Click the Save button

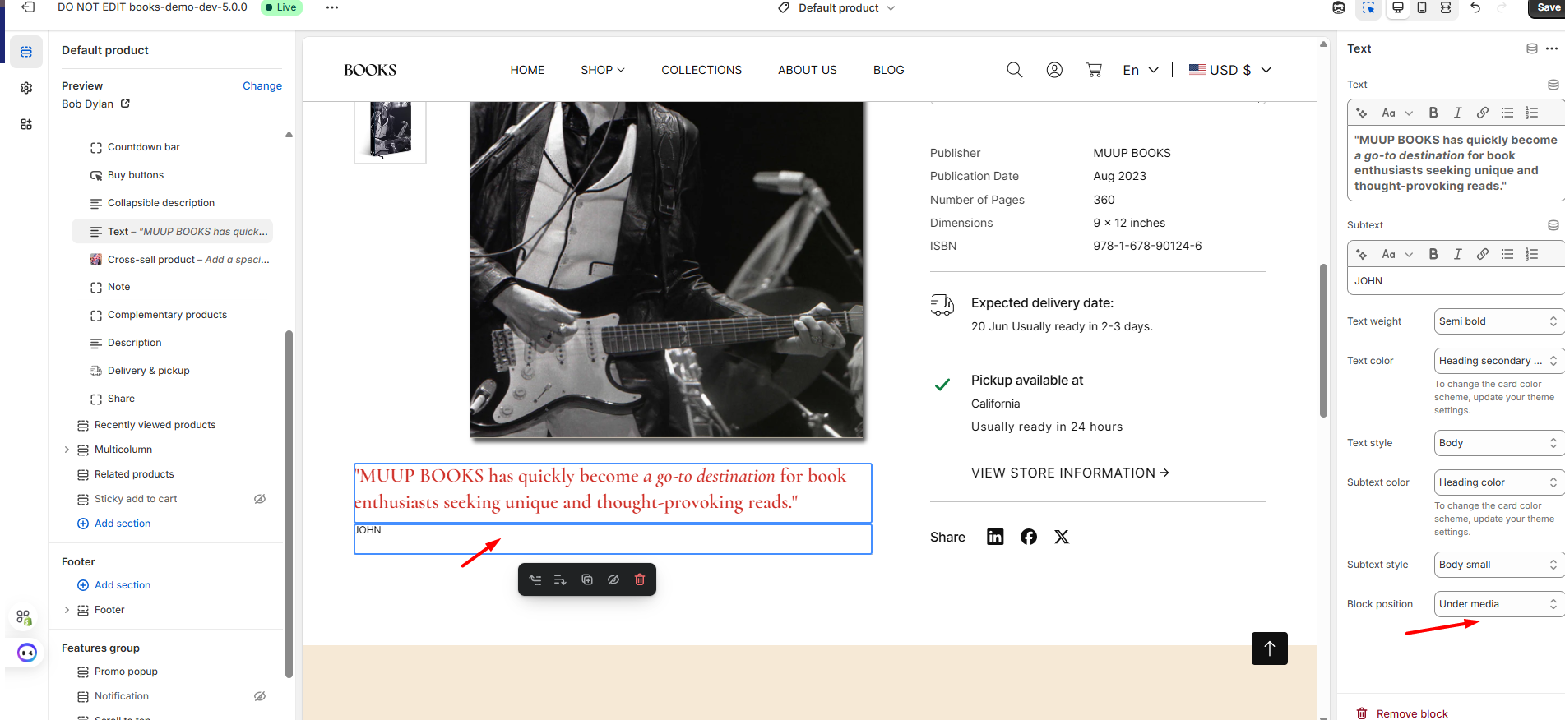[x=1548, y=7]
